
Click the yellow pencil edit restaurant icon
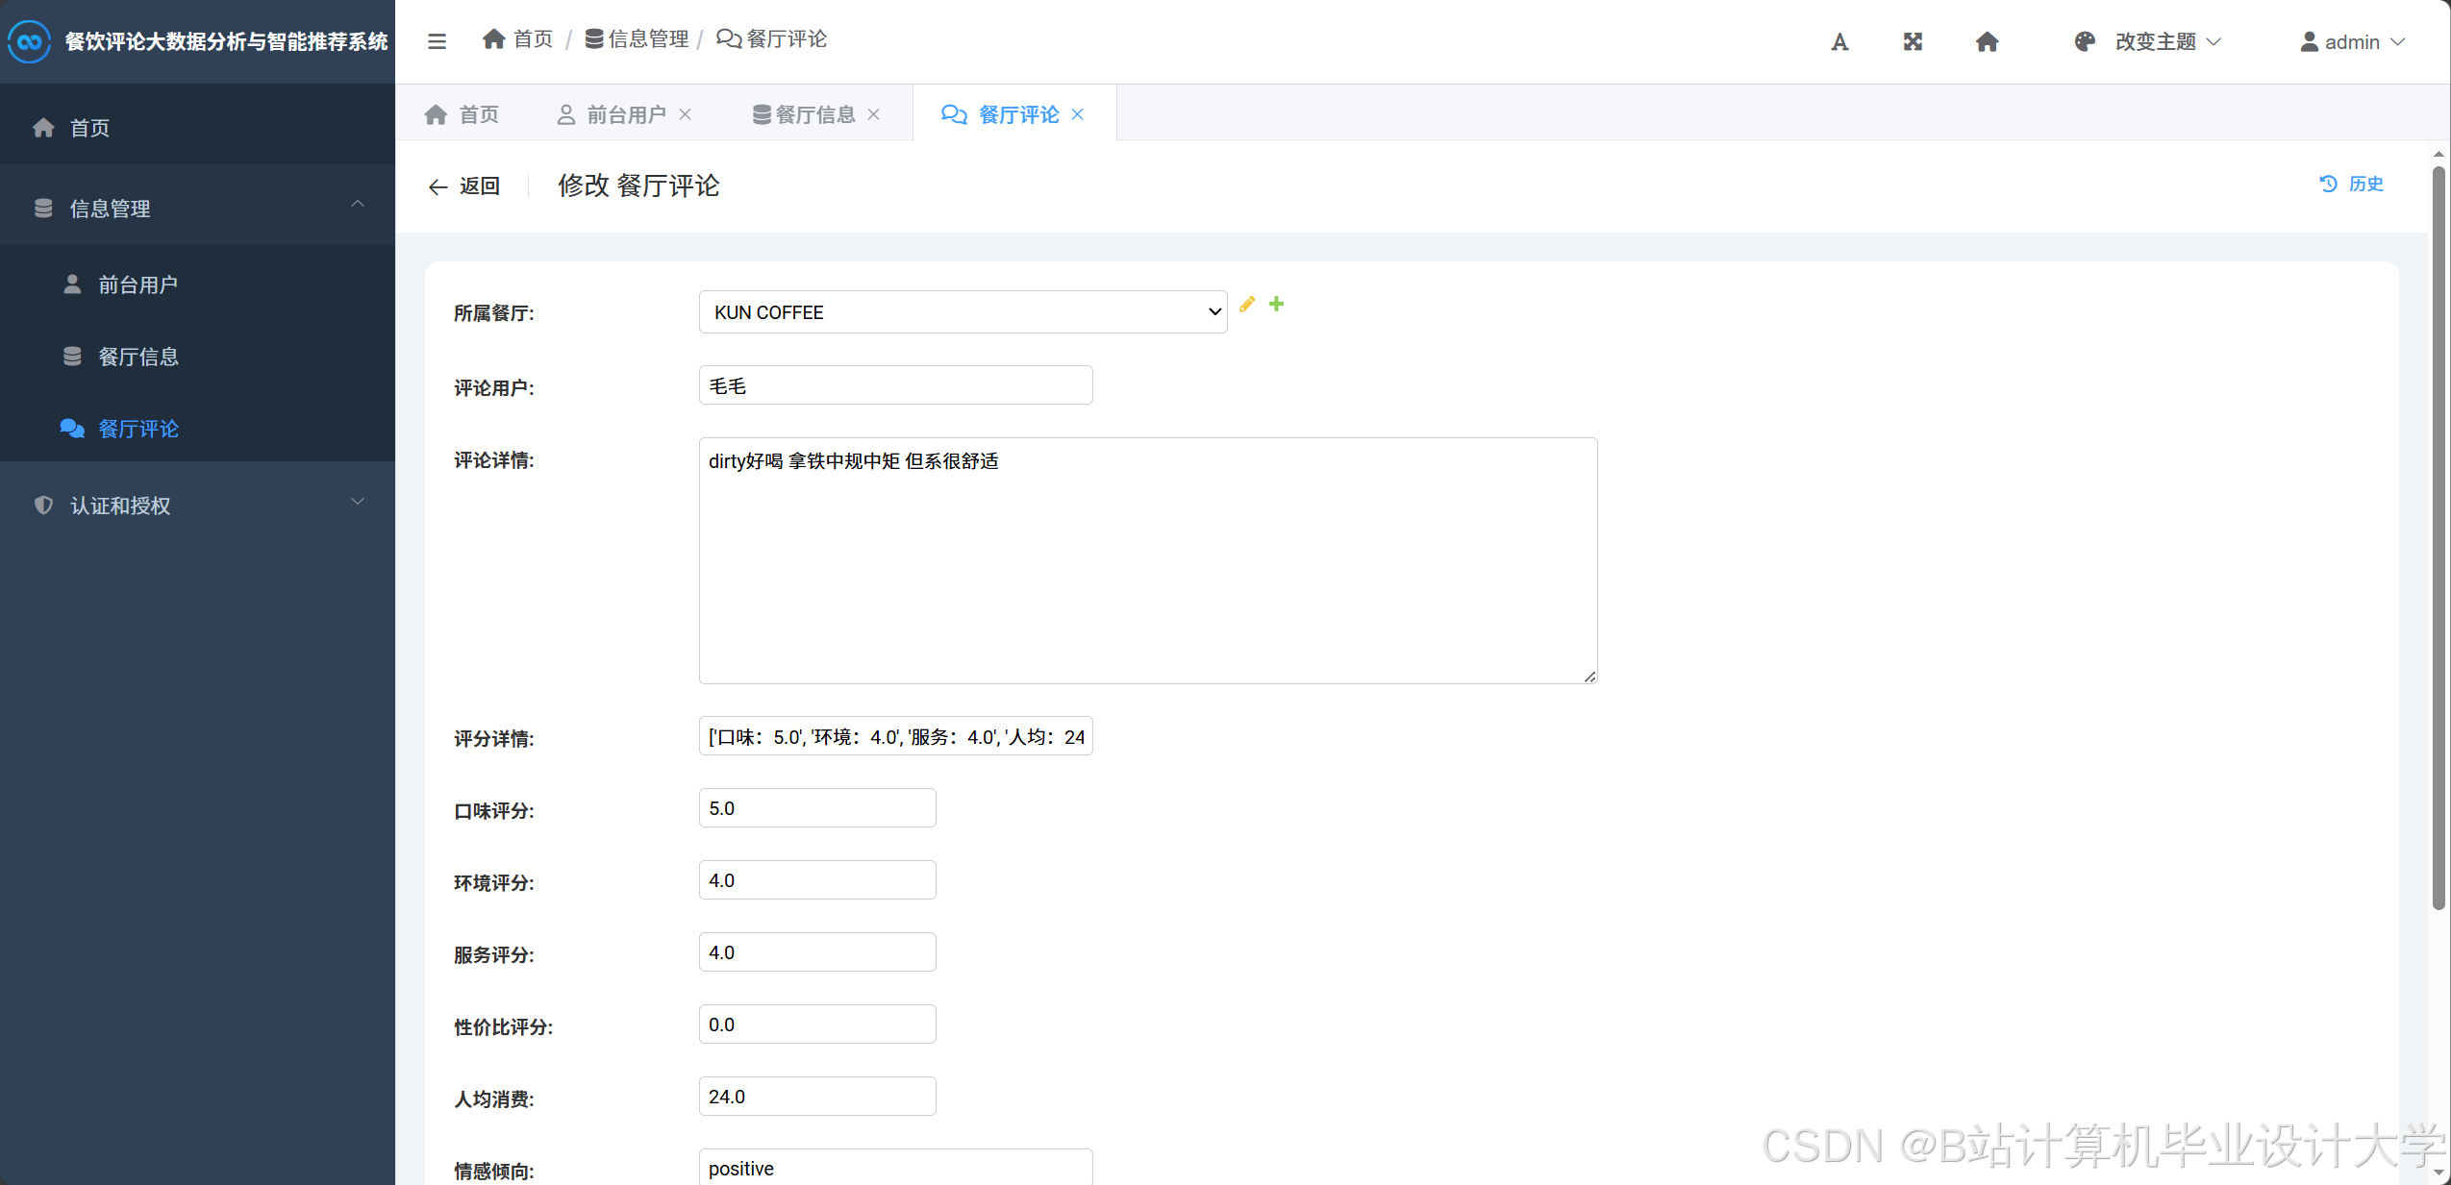(x=1247, y=305)
